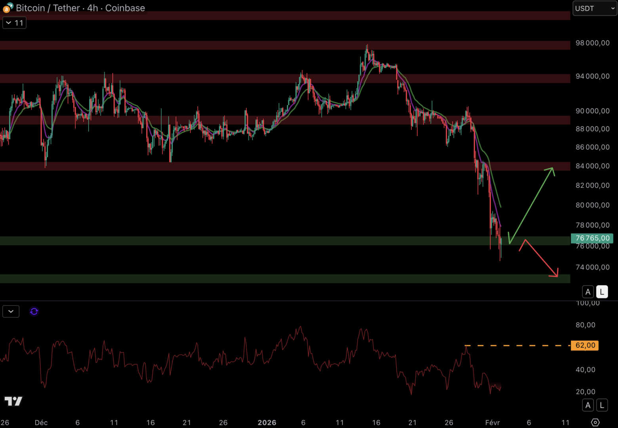
Task: Click the purple refresh icon in indicator pane
Action: coord(34,311)
